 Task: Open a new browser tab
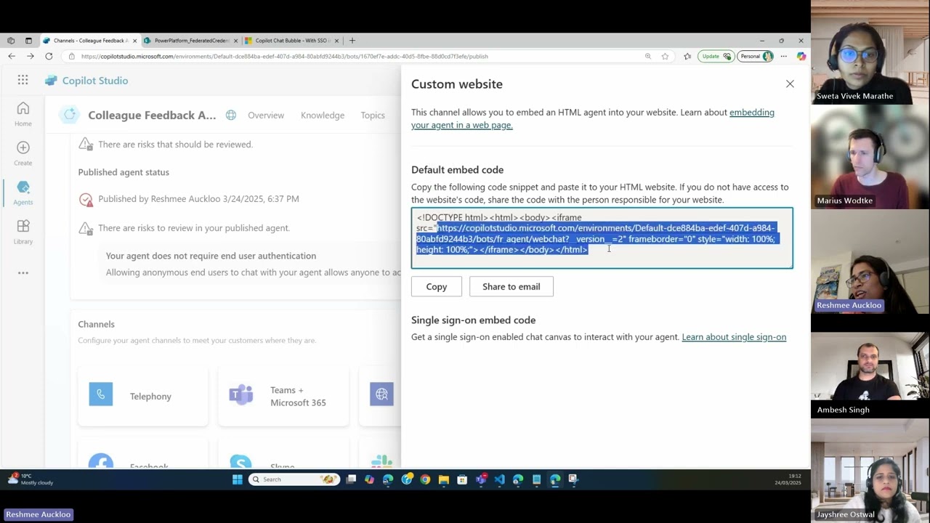pos(352,41)
